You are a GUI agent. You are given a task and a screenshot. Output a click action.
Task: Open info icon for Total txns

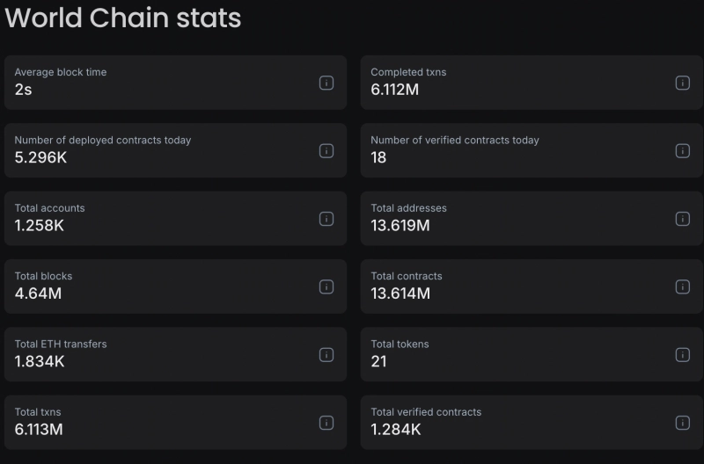pos(326,423)
